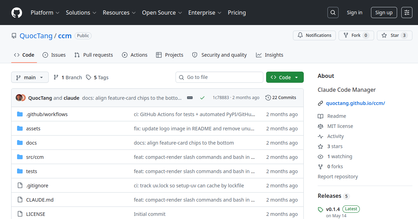The image size is (418, 219).
Task: Open the Insights tab
Action: point(270,55)
